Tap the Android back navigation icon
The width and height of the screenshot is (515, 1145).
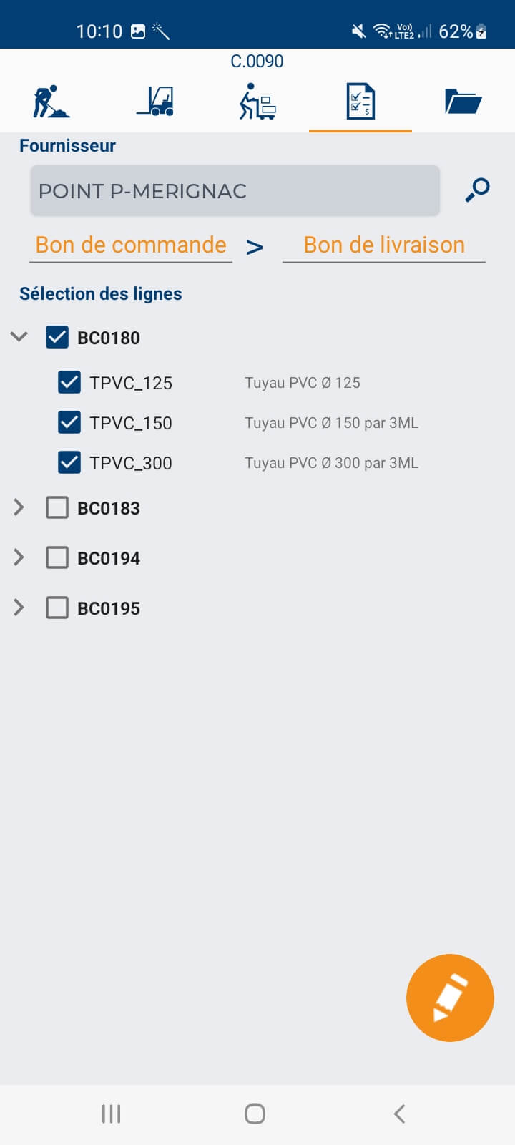[399, 1114]
